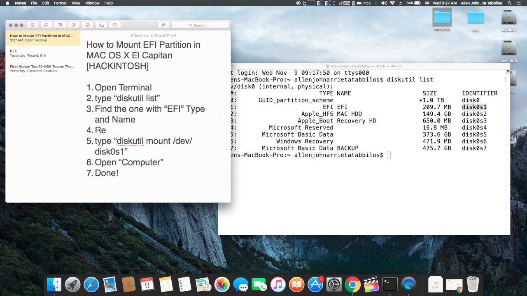The width and height of the screenshot is (527, 296).
Task: Open iTunes from the Dock
Action: pos(278,284)
